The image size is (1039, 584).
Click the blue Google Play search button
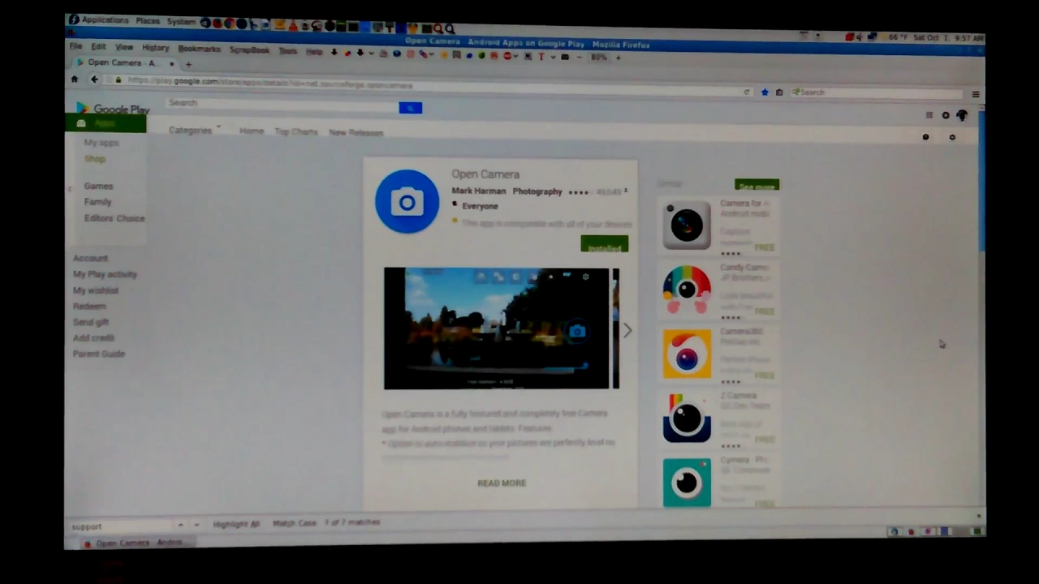pyautogui.click(x=411, y=108)
